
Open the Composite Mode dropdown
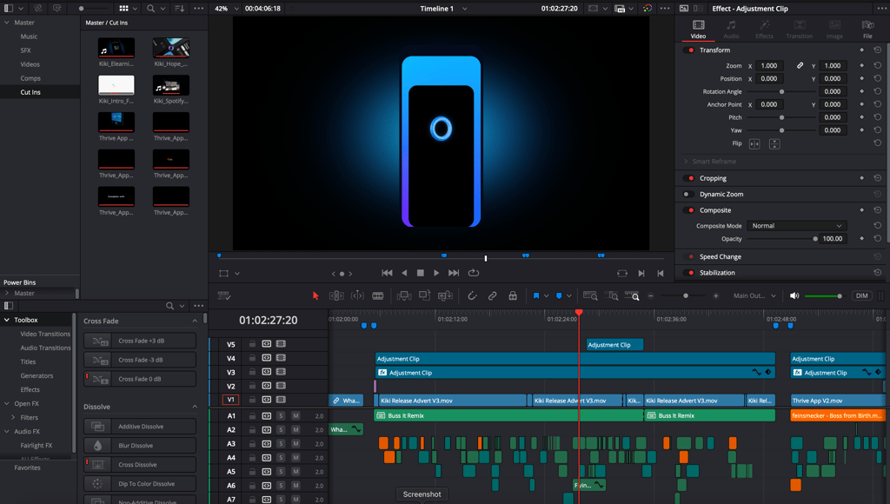click(x=796, y=226)
